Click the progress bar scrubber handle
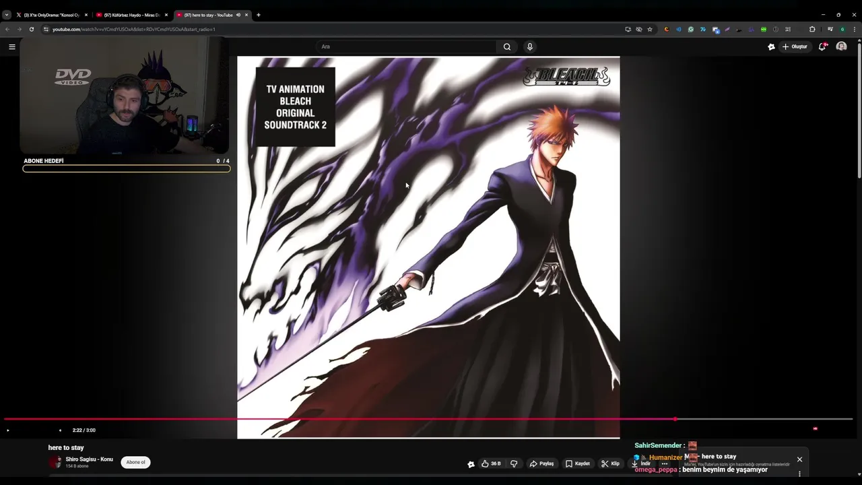Viewport: 862px width, 485px height. click(x=675, y=419)
